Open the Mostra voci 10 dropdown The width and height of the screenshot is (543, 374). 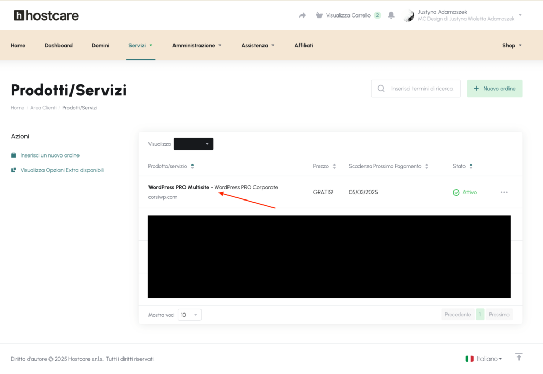pos(189,315)
